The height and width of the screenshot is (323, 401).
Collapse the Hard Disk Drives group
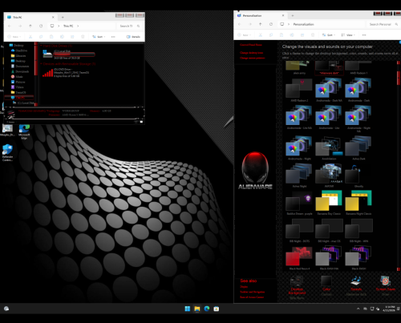[x=42, y=46]
